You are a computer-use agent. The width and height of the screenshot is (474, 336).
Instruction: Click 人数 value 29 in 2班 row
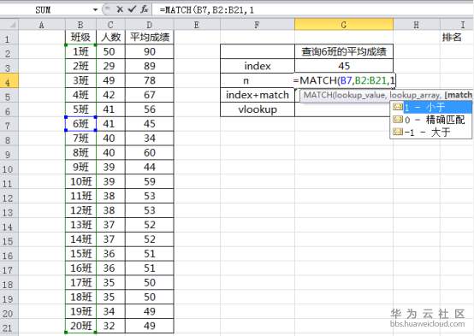coord(110,66)
